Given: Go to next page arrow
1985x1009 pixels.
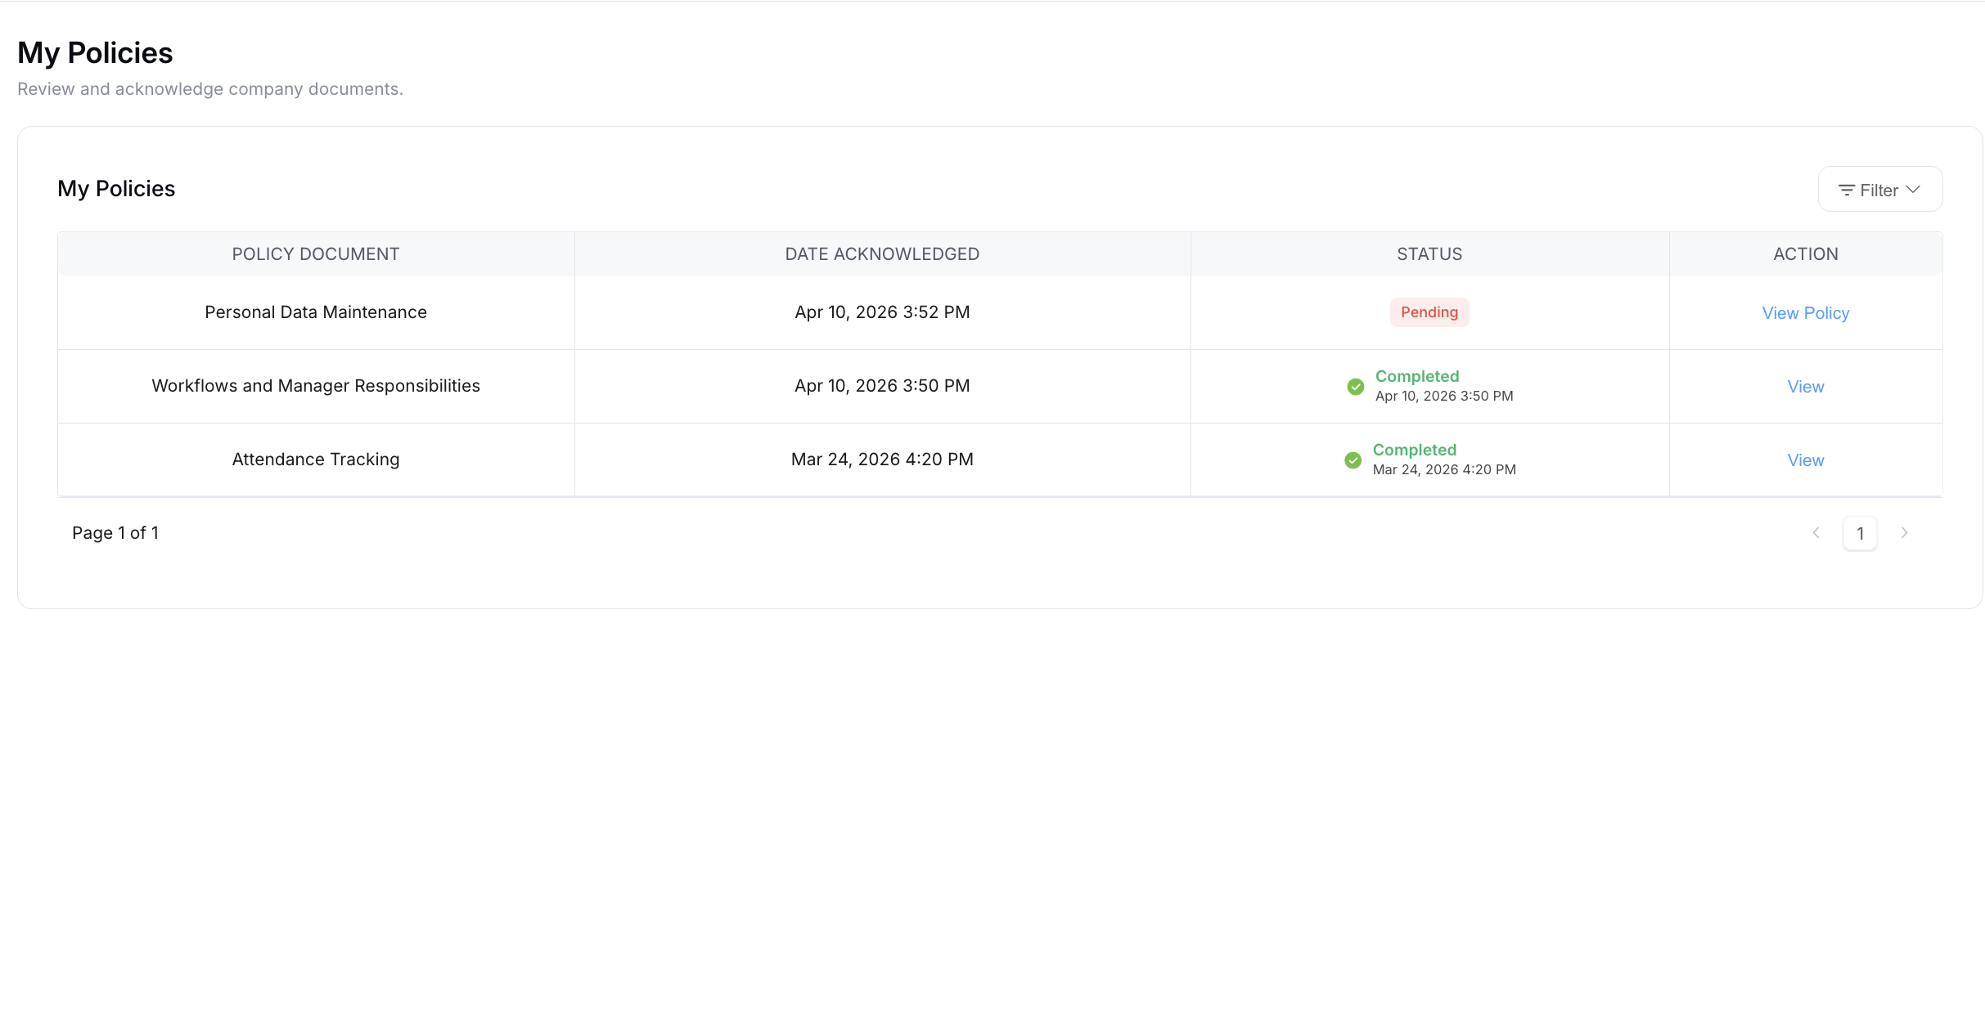Looking at the screenshot, I should tap(1904, 533).
